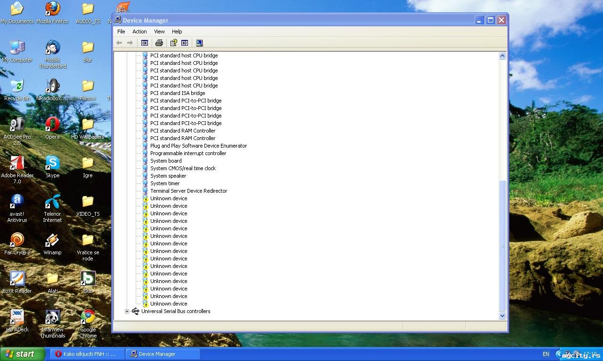Toggle the Show/Hide Console Tree toolbar icon
Image resolution: width=603 pixels, height=361 pixels.
(145, 43)
